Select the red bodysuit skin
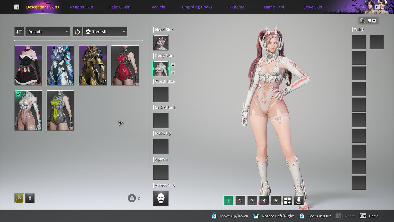Viewport: 394px width, 222px height. (125, 65)
